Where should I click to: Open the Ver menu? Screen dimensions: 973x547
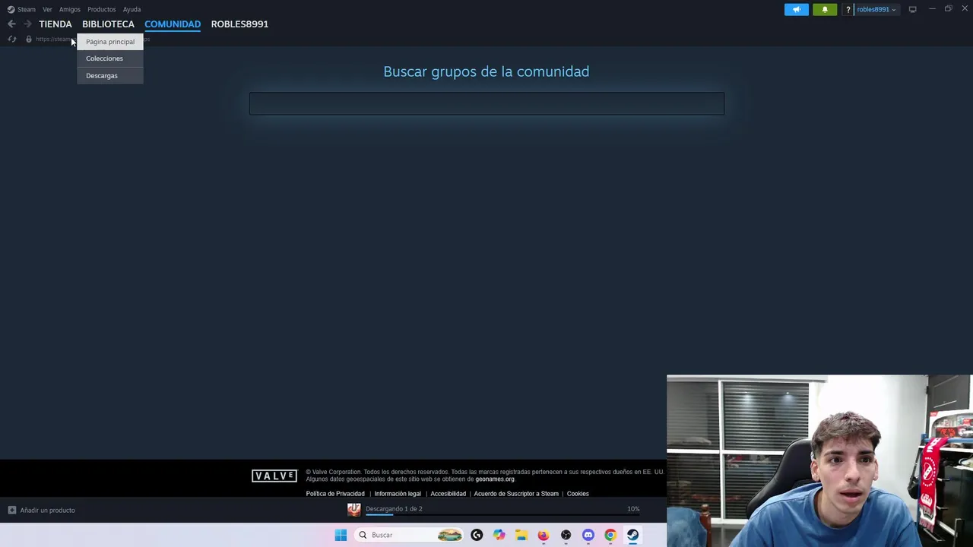pos(47,9)
